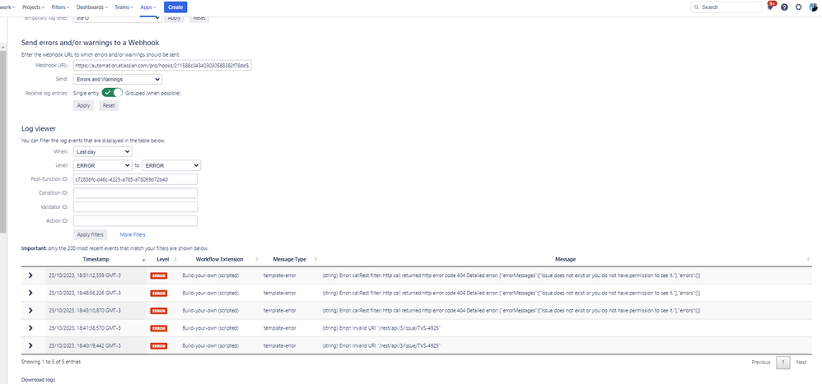The image size is (822, 384).
Task: Open the user profile avatar
Action: pos(813,7)
